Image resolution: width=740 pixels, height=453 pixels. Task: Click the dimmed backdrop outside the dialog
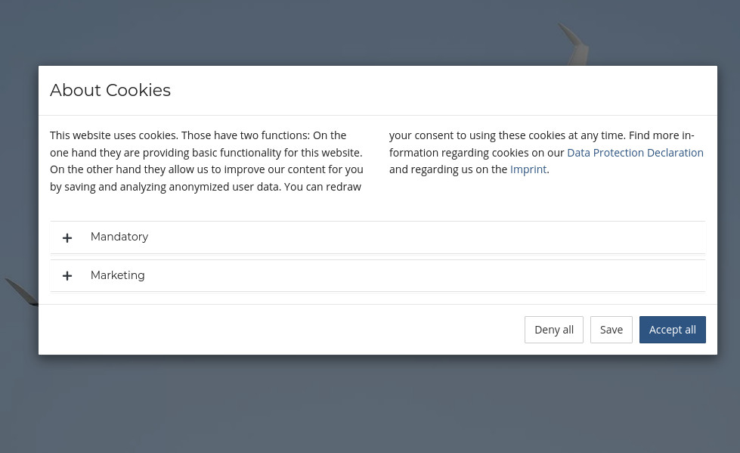(x=370, y=404)
